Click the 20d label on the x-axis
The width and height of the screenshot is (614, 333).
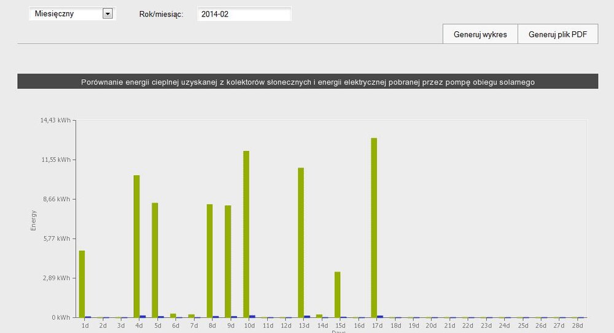pos(432,325)
